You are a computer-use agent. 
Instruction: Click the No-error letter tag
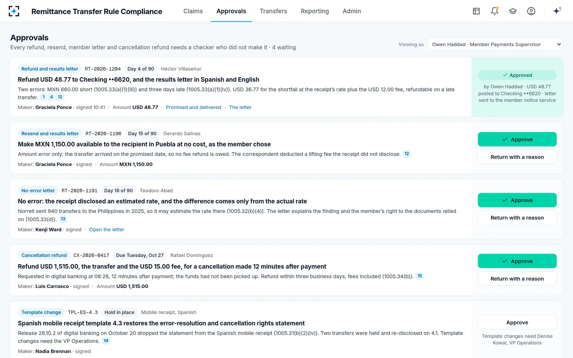point(38,191)
